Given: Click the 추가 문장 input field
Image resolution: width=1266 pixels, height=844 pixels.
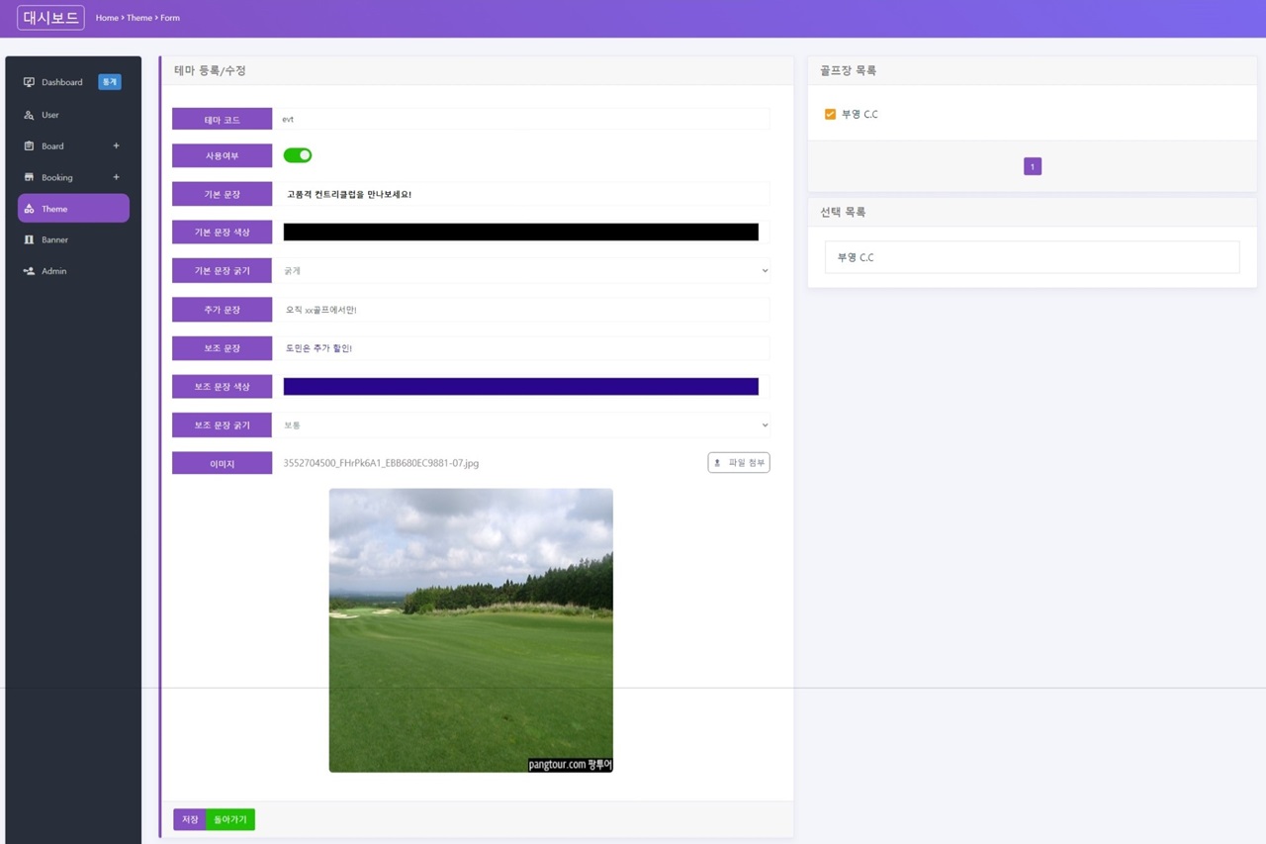Looking at the screenshot, I should (523, 310).
